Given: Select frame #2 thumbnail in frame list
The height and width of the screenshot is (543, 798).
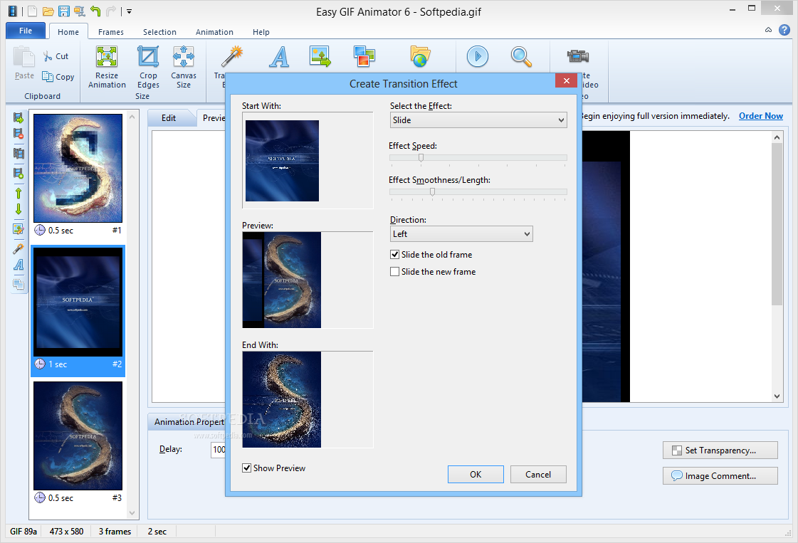Looking at the screenshot, I should pyautogui.click(x=78, y=302).
